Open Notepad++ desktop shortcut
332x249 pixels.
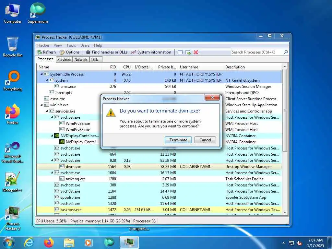[x=13, y=182]
